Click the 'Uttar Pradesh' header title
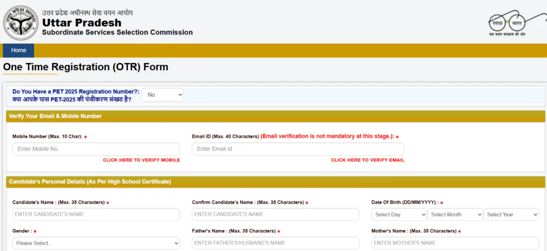The height and width of the screenshot is (251, 547). (x=82, y=23)
